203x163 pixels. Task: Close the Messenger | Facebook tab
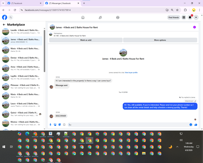click(x=78, y=3)
